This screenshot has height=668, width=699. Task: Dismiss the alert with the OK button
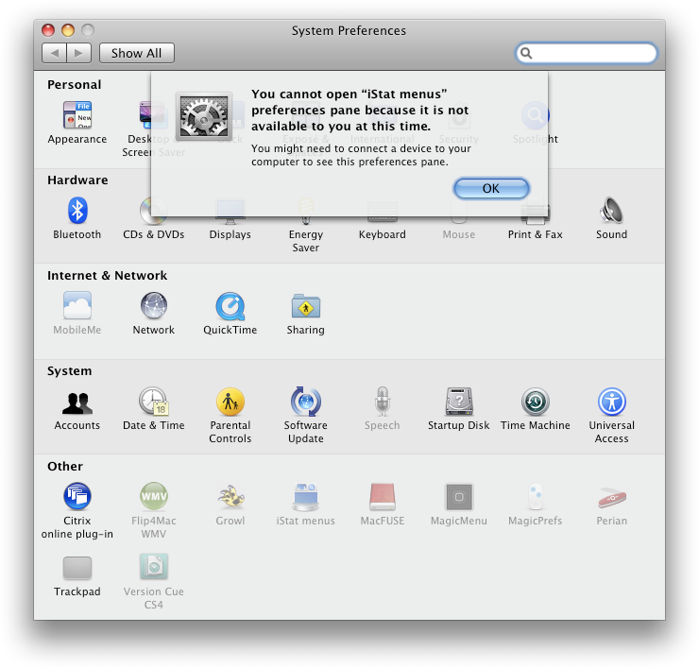tap(491, 188)
